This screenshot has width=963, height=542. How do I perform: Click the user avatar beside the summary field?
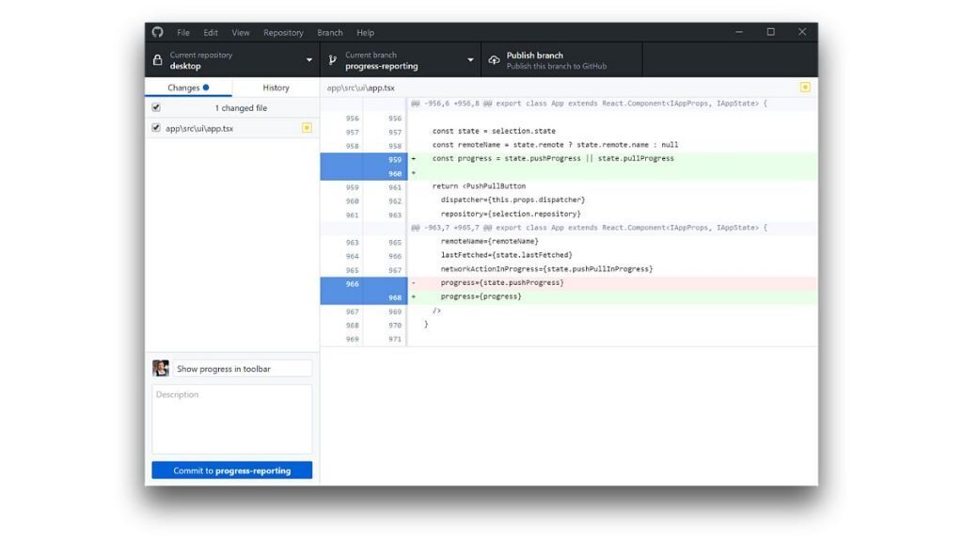click(161, 367)
